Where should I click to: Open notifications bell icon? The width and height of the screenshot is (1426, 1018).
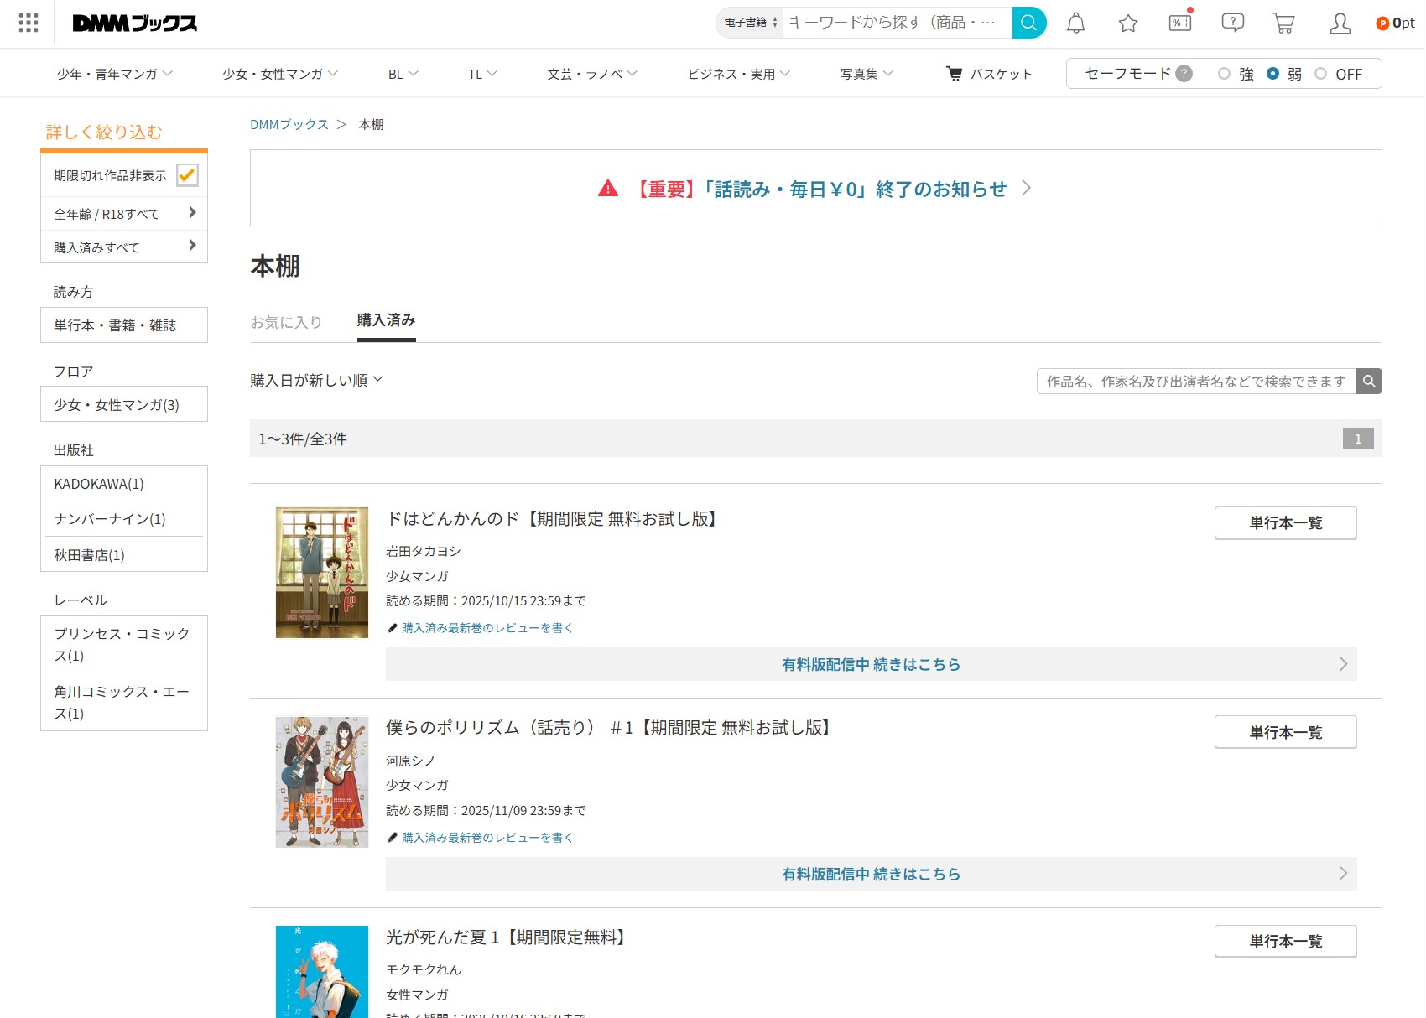[1075, 23]
